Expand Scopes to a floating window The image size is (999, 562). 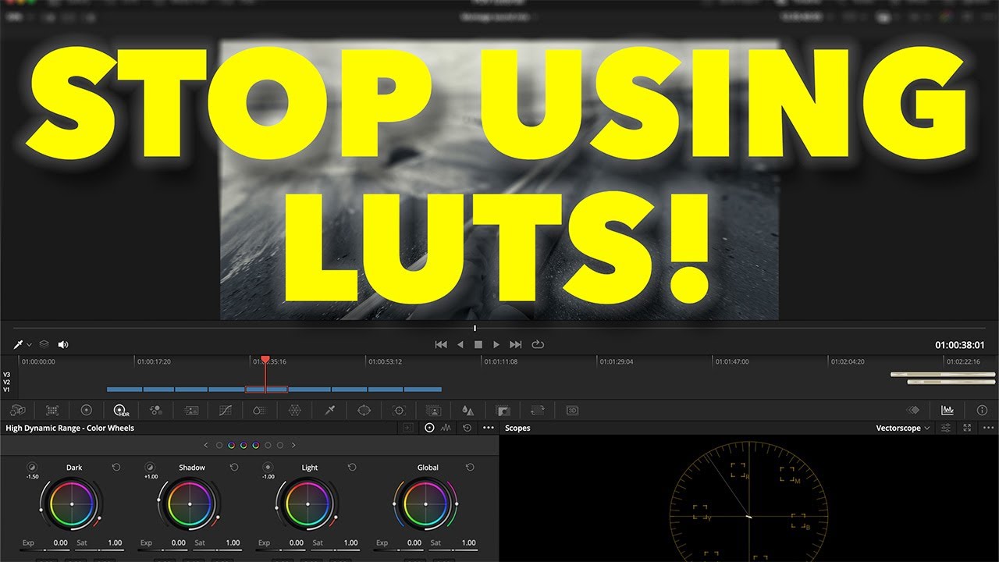tap(967, 428)
